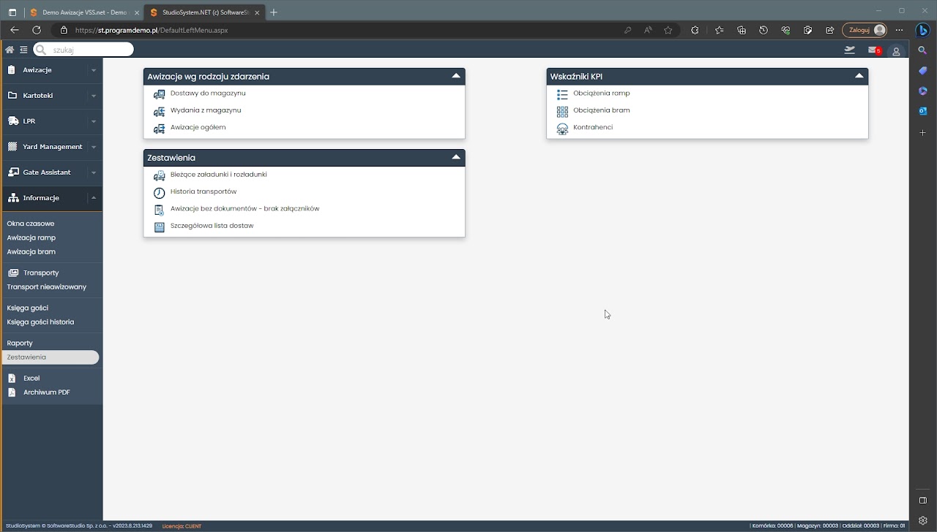Expand the Gate Assistant sidebar section
This screenshot has height=532, width=937.
click(x=93, y=172)
